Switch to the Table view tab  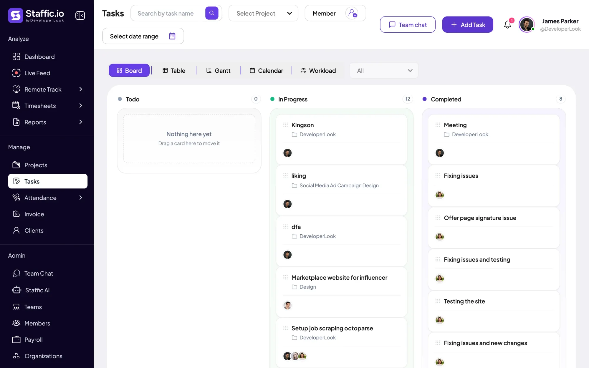174,70
